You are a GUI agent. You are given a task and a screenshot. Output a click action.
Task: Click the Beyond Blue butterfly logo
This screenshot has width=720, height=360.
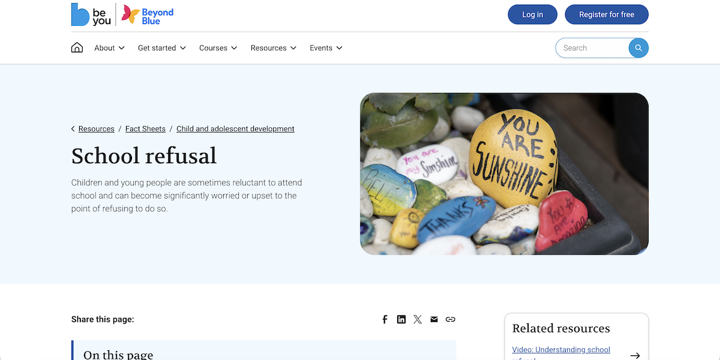click(x=148, y=15)
